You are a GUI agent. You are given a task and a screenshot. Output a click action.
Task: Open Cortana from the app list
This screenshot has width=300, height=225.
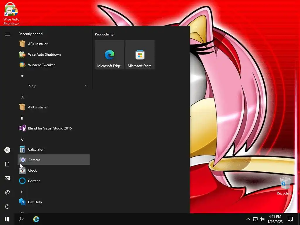pyautogui.click(x=54, y=181)
